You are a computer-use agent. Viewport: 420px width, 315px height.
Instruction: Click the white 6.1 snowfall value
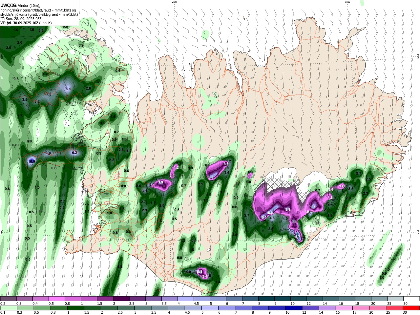[x=264, y=217]
